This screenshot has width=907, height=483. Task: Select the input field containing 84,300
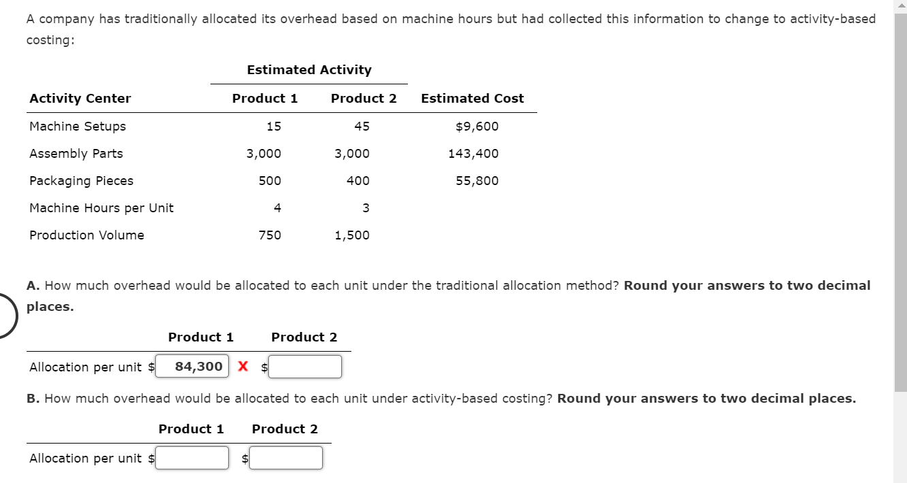tap(192, 366)
